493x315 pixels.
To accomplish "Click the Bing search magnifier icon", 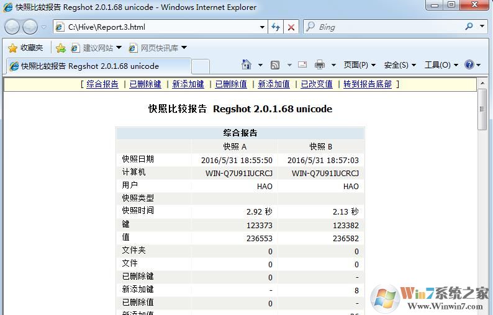I will tap(469, 27).
